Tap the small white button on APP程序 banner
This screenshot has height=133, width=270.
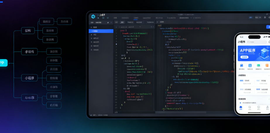click(244, 57)
